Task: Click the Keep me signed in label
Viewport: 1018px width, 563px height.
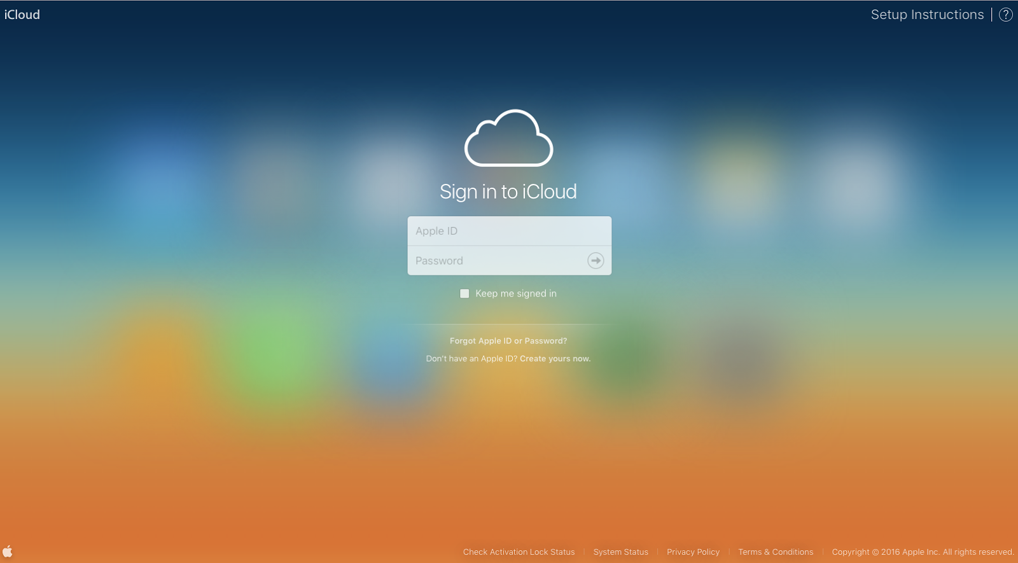Action: click(516, 293)
